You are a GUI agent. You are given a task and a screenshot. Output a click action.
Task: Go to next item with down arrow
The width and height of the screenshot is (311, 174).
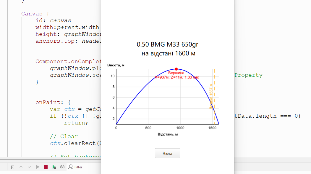click(x=29, y=167)
